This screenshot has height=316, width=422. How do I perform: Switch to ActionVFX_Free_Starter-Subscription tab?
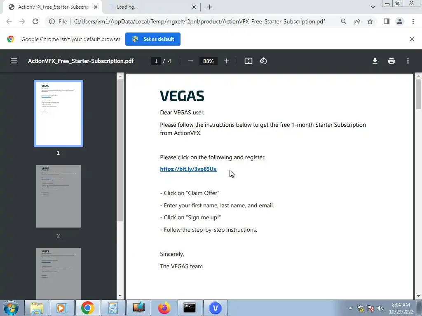pos(52,7)
